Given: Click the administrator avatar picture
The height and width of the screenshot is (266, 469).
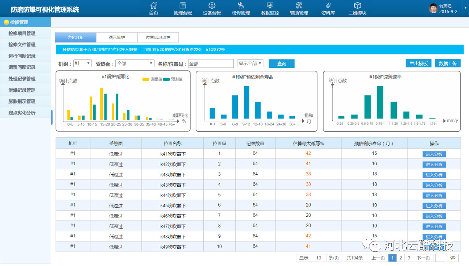Looking at the screenshot, I should pos(433,8).
